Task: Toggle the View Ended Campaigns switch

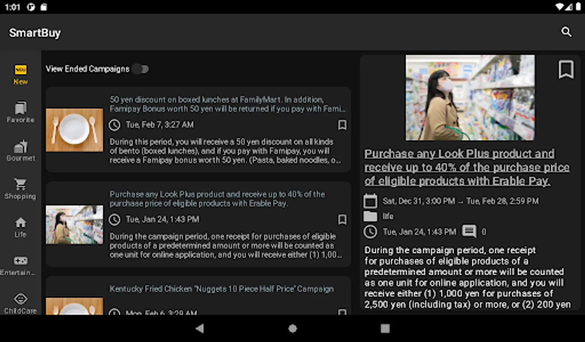Action: [x=141, y=69]
